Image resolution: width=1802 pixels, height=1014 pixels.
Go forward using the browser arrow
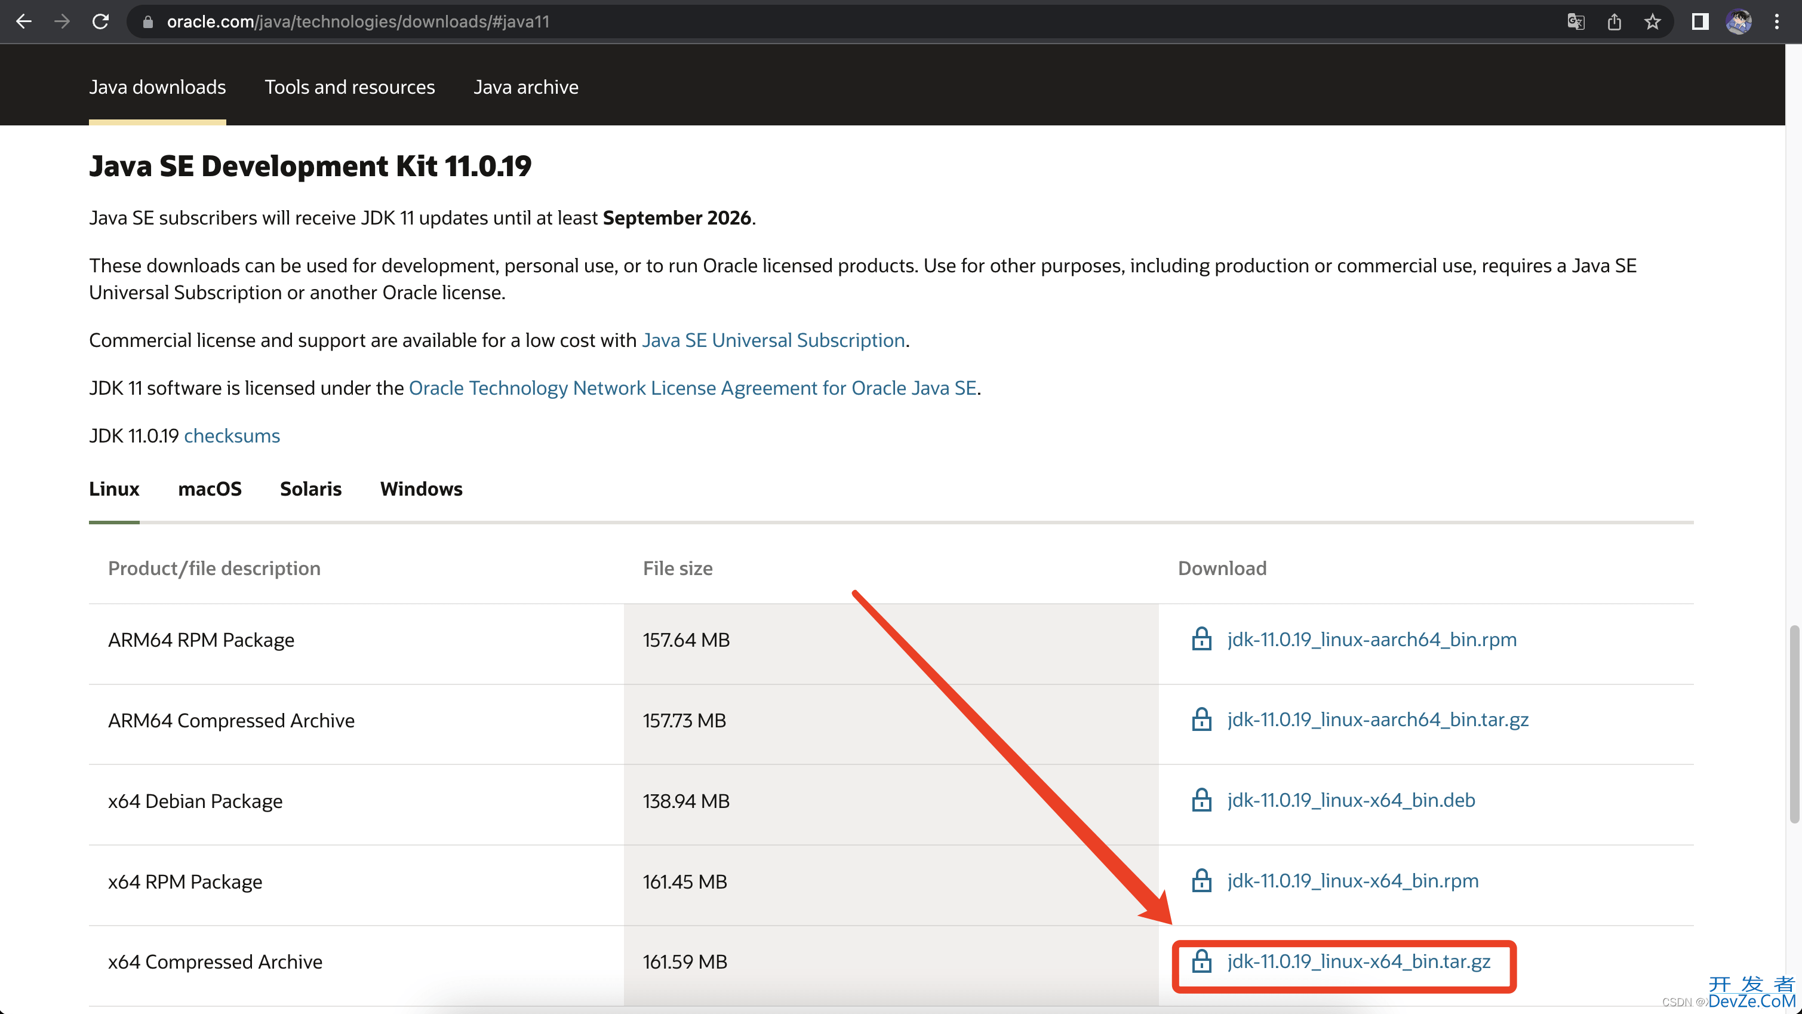[62, 21]
